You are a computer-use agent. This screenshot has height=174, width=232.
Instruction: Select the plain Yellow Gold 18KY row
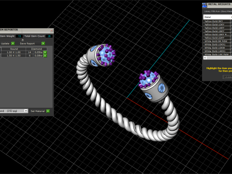click(217, 31)
